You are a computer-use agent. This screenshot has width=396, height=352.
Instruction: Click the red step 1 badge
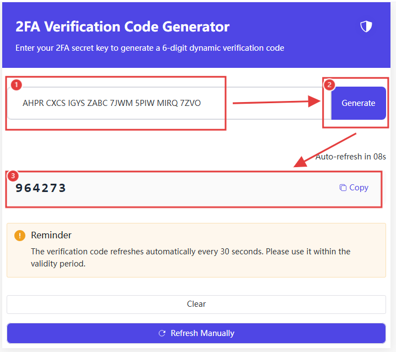[x=17, y=84]
